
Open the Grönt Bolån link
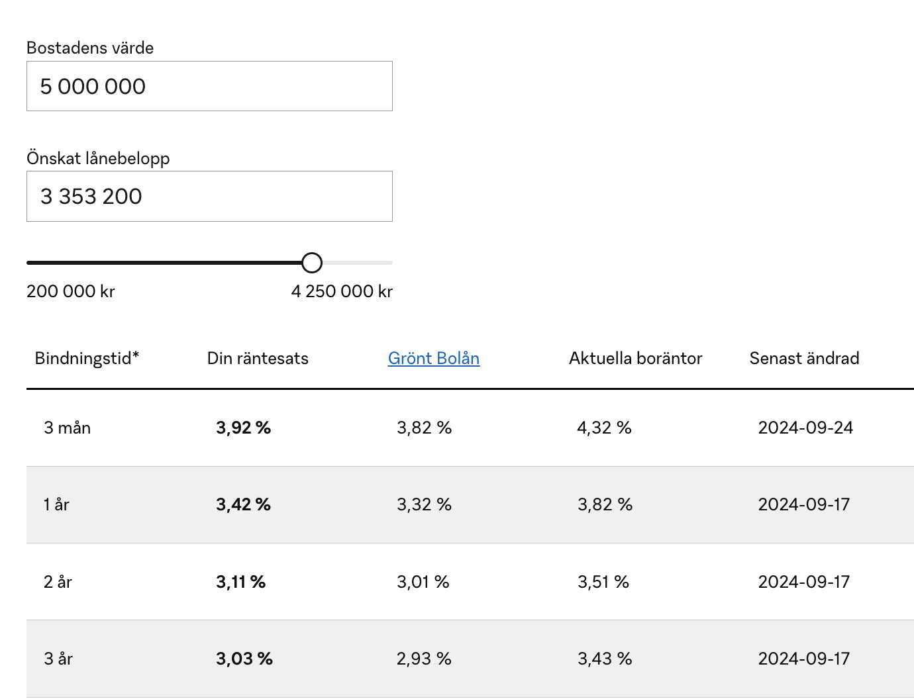click(x=434, y=358)
